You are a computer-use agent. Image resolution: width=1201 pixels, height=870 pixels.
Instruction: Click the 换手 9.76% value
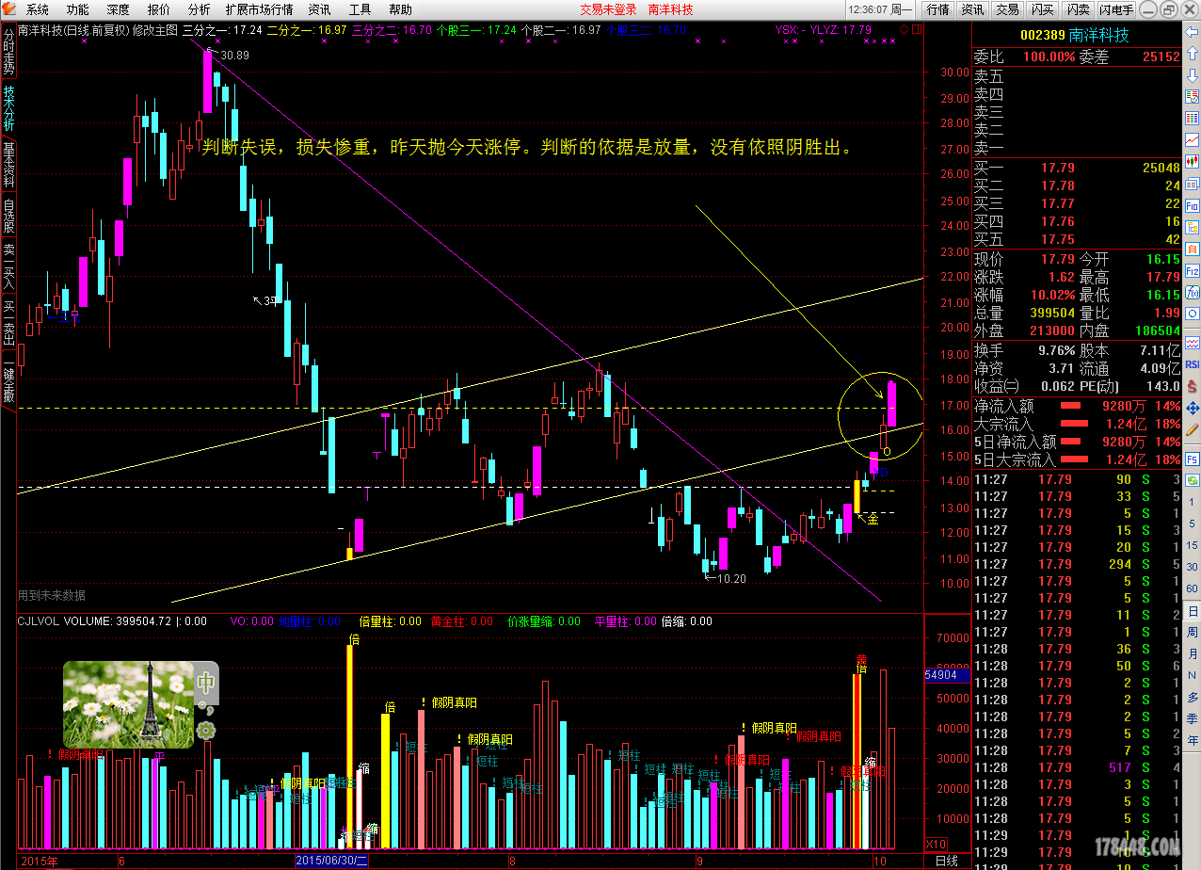pos(1056,350)
